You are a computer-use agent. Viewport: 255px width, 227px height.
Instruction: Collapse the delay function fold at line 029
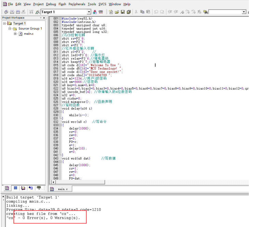point(60,112)
